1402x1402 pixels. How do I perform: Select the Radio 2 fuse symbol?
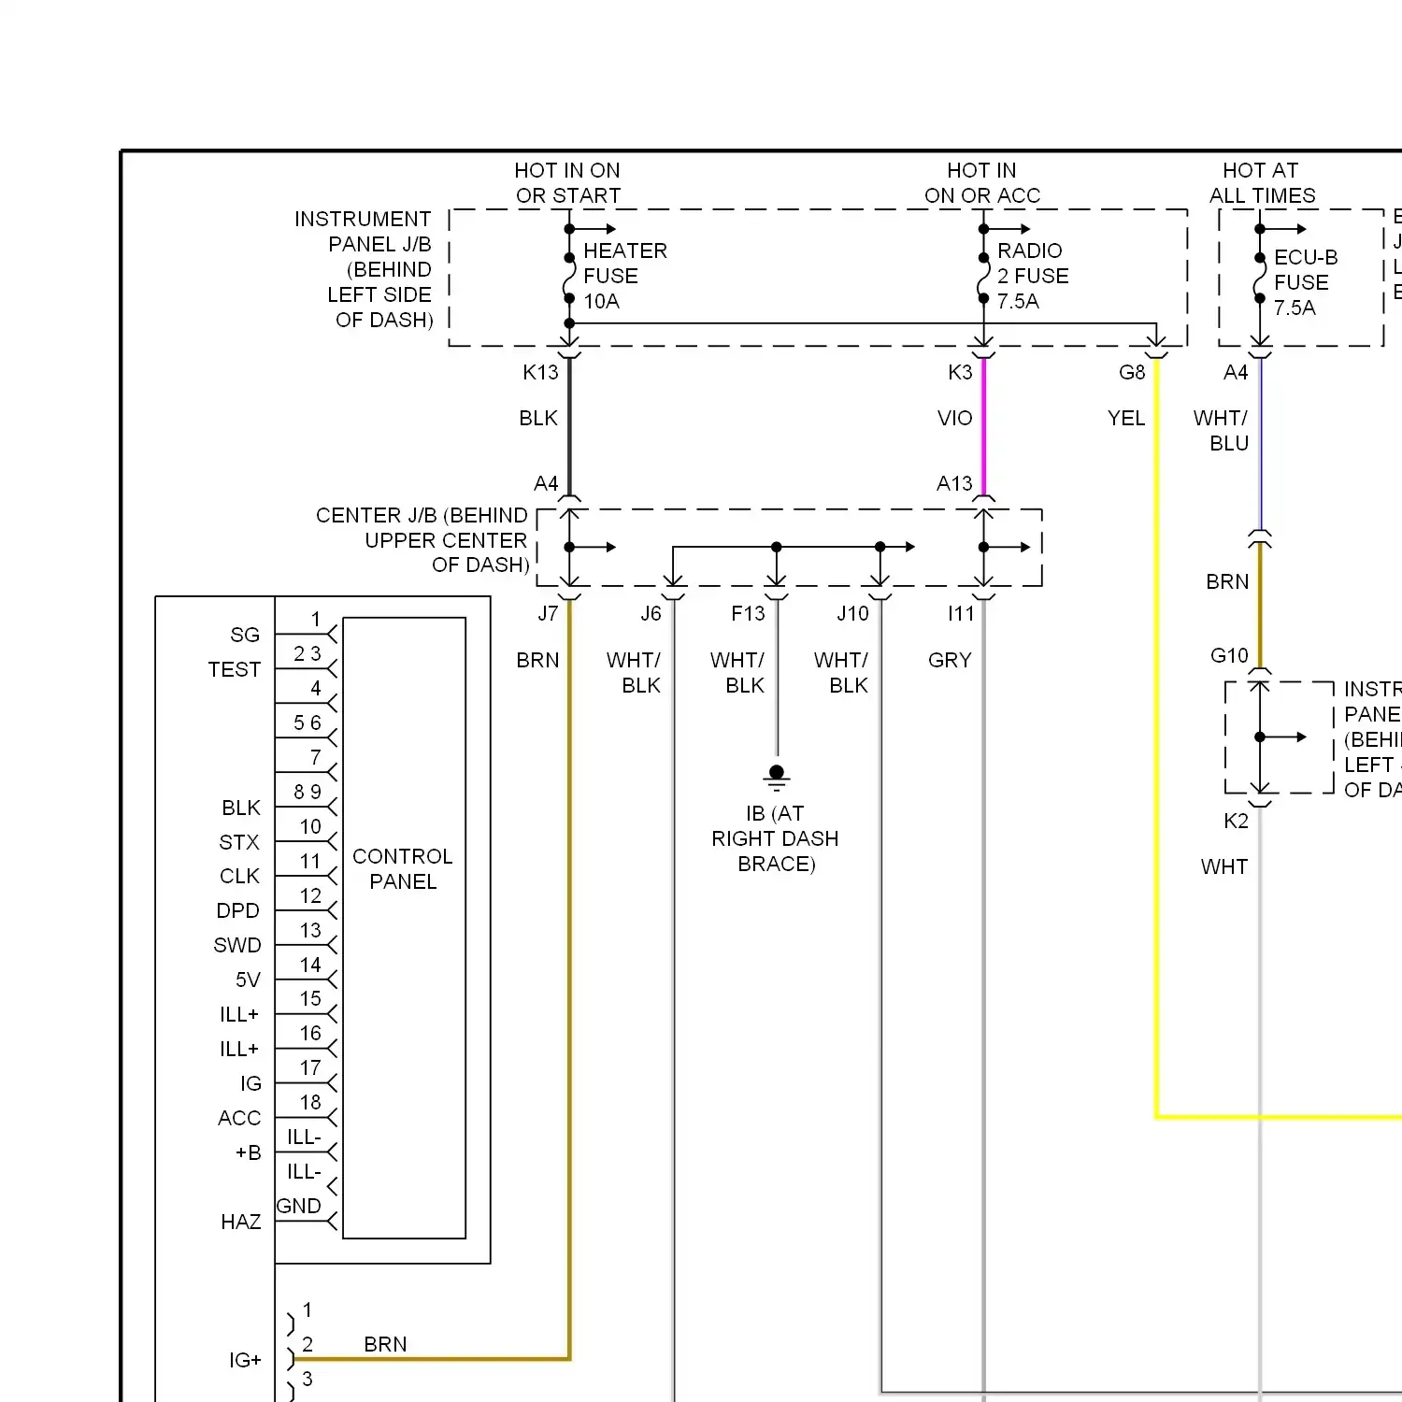pos(983,278)
